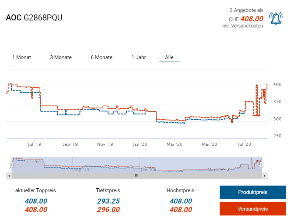Grab the left range handle of the navigator
The height and width of the screenshot is (219, 288).
[12, 165]
